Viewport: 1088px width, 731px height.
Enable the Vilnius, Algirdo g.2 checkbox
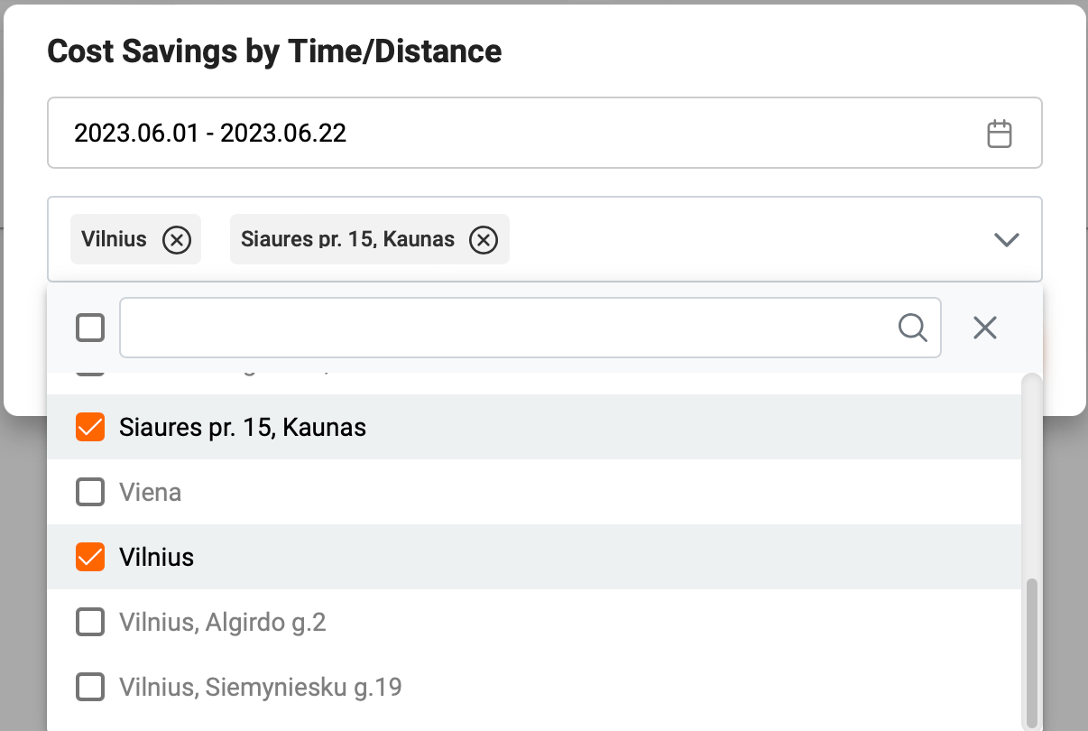(x=90, y=622)
